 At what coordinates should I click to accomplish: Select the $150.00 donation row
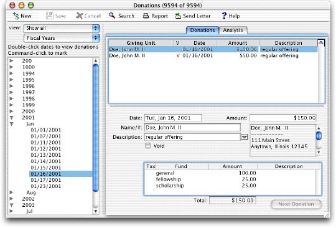tap(213, 49)
